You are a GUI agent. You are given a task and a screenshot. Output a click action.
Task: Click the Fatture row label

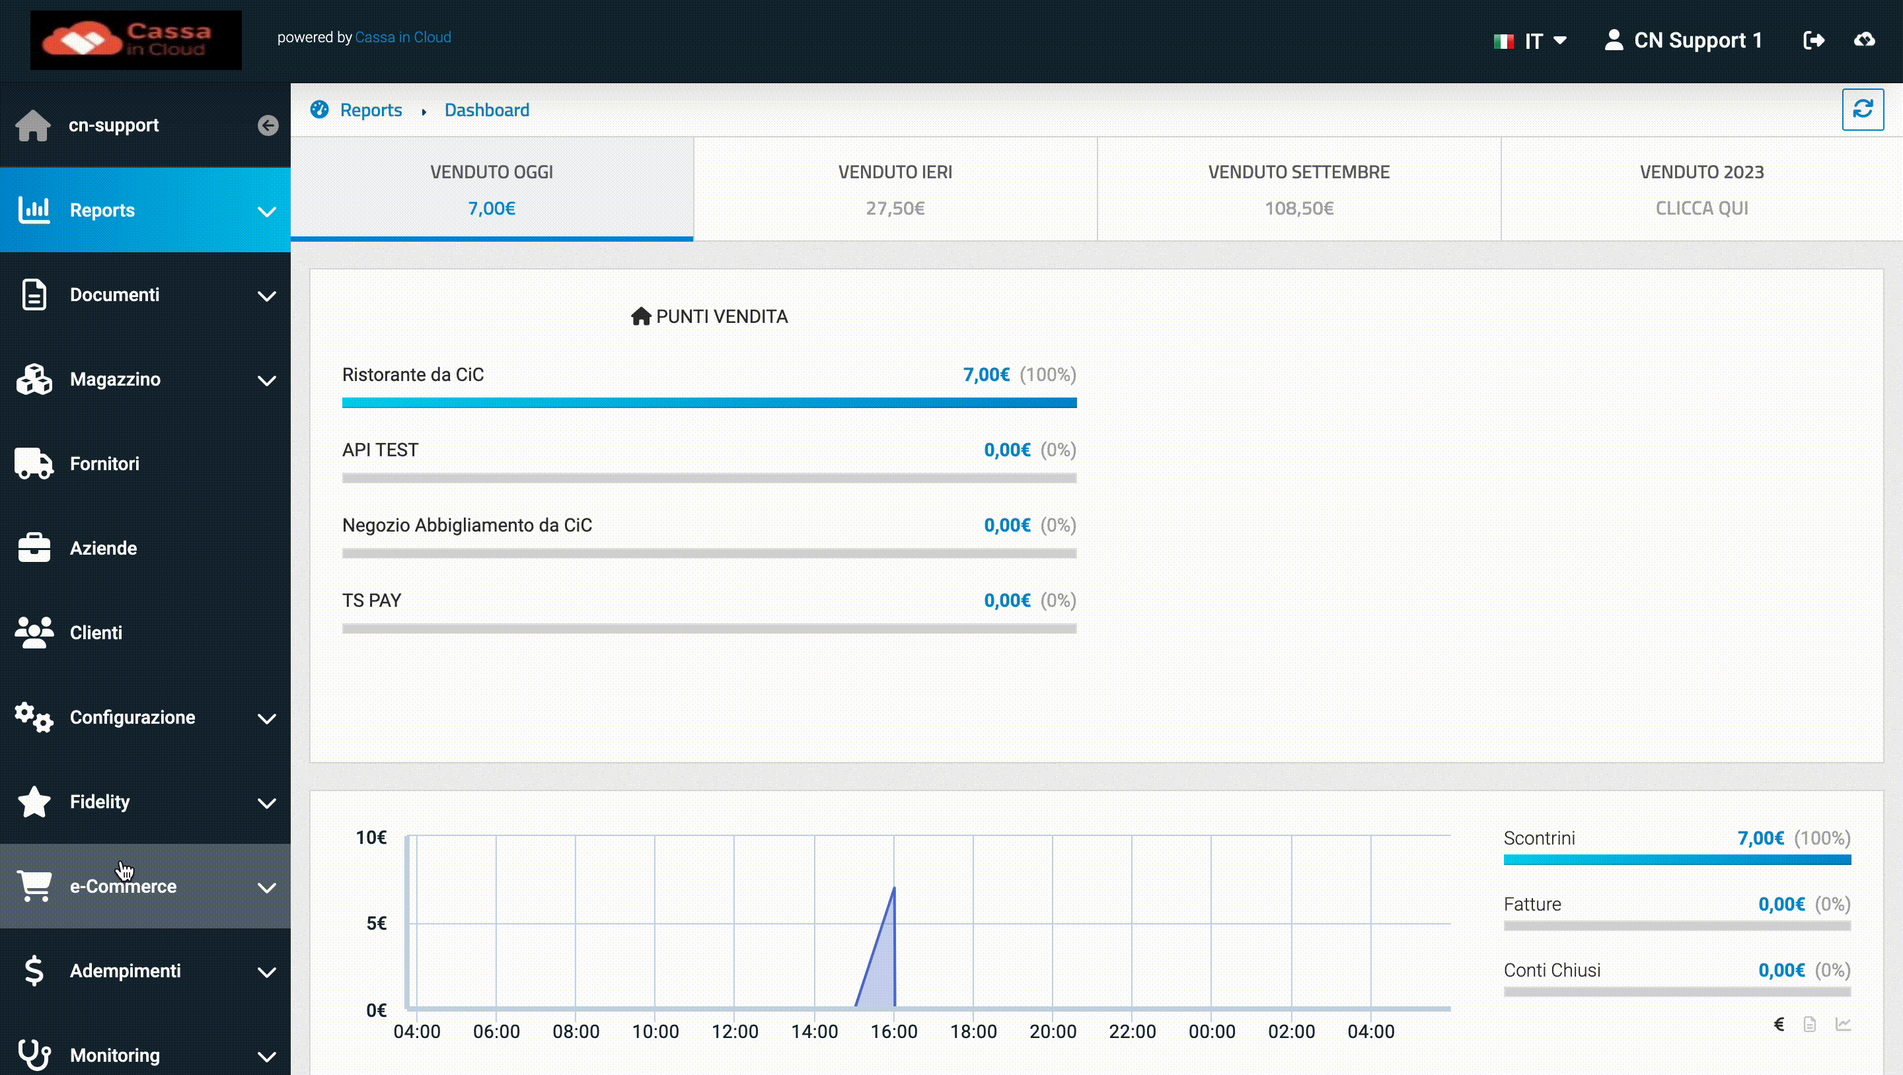coord(1532,904)
